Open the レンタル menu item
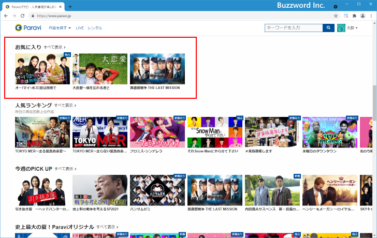This screenshot has width=377, height=238. pos(95,28)
